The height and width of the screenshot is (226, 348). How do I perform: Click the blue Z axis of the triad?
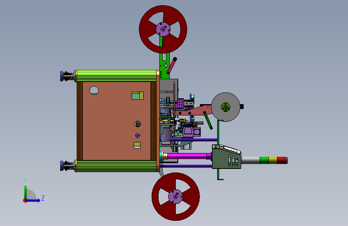[x=33, y=200]
